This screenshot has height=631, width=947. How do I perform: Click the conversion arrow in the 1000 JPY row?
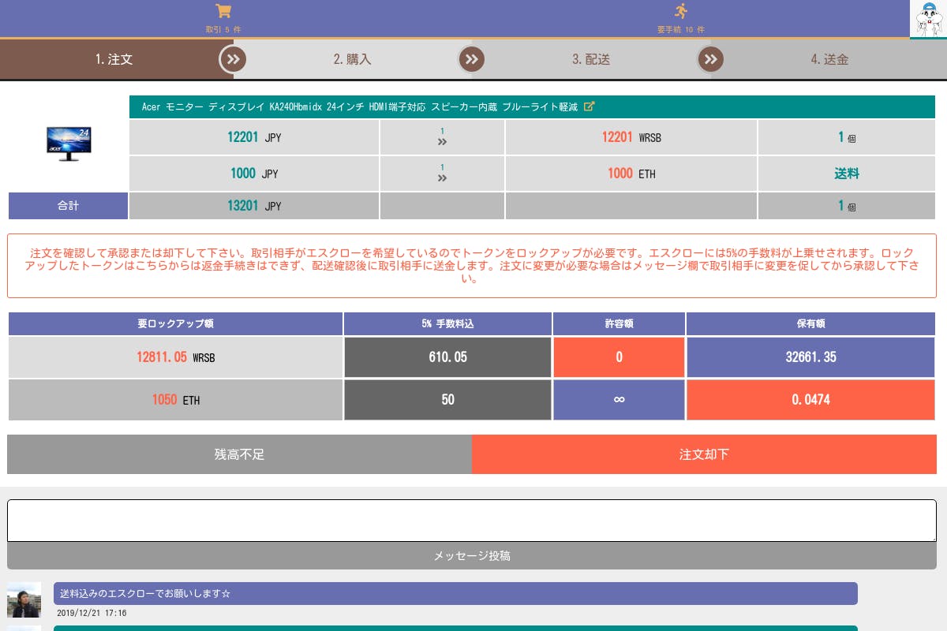tap(442, 177)
